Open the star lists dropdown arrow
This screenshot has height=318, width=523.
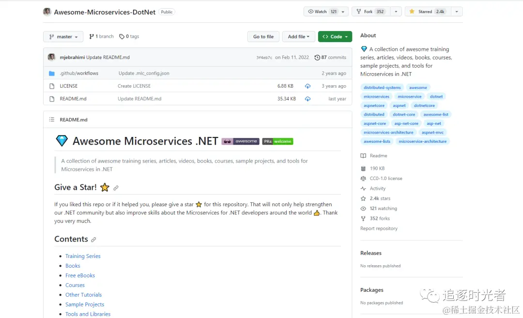[x=457, y=12]
